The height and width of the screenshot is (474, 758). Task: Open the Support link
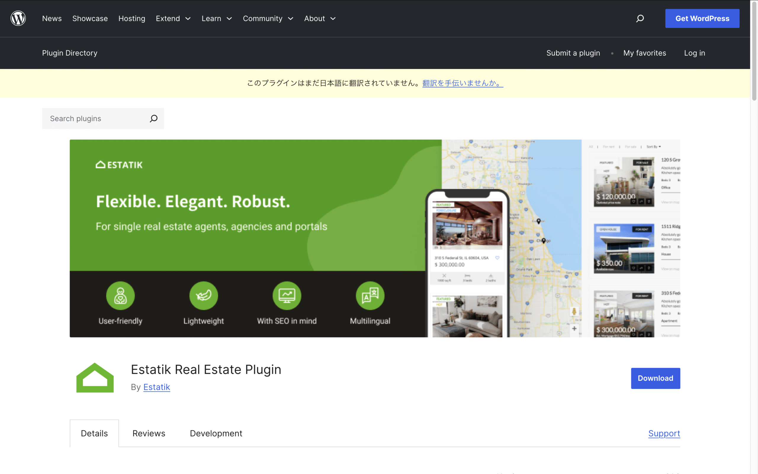pos(664,433)
